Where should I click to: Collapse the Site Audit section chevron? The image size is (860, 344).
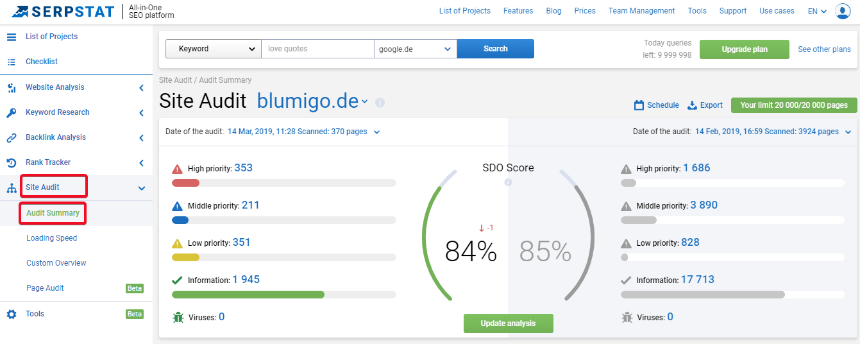tap(142, 188)
